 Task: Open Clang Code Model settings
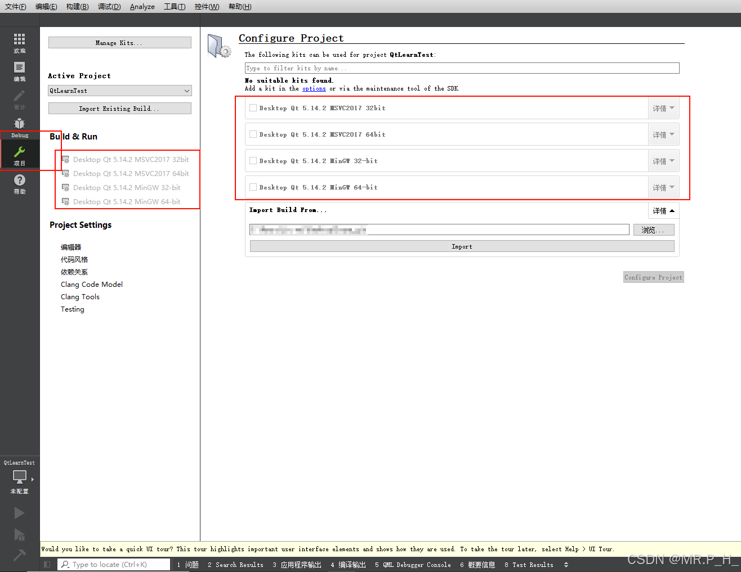tap(92, 285)
